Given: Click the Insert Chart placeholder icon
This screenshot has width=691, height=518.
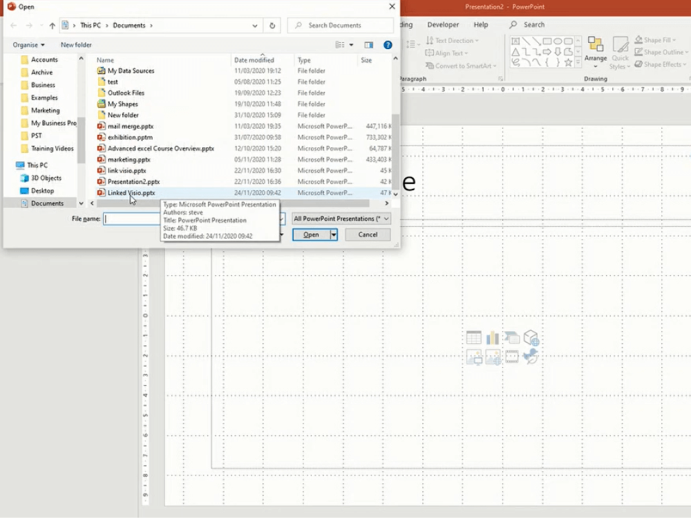Looking at the screenshot, I should click(x=493, y=338).
